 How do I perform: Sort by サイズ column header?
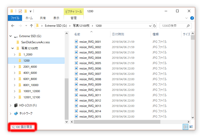(x=187, y=34)
